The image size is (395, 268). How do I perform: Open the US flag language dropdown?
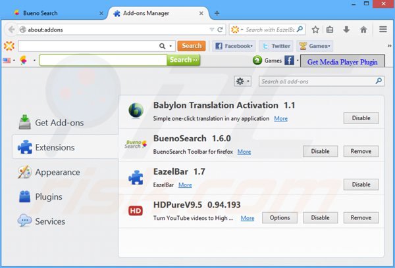(x=9, y=60)
